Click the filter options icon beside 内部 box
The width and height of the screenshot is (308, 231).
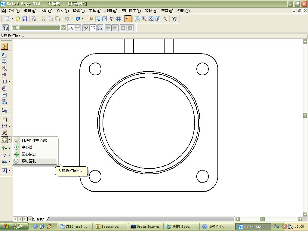pyautogui.click(x=5, y=28)
